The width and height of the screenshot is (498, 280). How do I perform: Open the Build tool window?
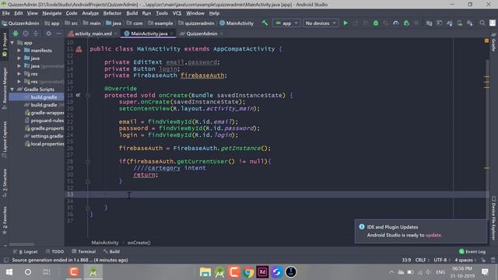tap(111, 251)
